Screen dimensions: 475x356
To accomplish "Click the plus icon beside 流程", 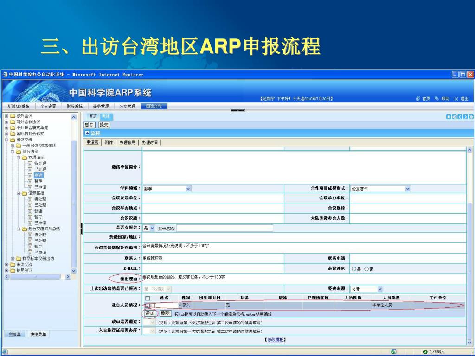I will pos(87,133).
